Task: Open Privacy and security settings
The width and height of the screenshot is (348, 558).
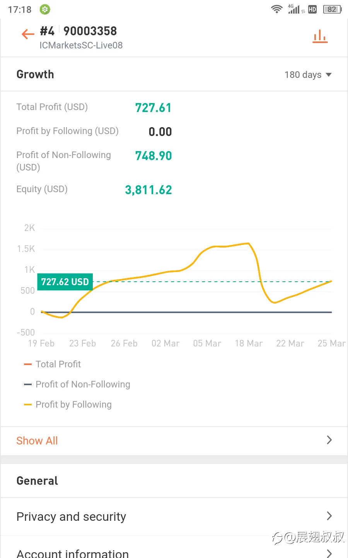Action: click(174, 517)
